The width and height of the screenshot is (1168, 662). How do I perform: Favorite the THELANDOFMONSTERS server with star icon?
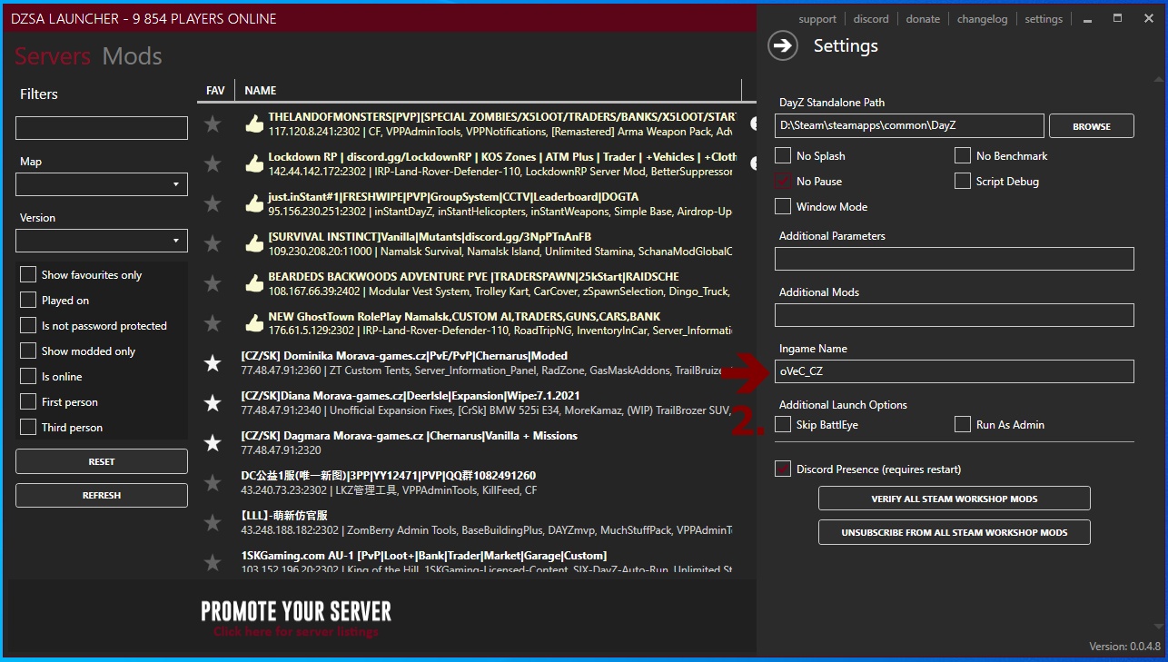coord(213,124)
